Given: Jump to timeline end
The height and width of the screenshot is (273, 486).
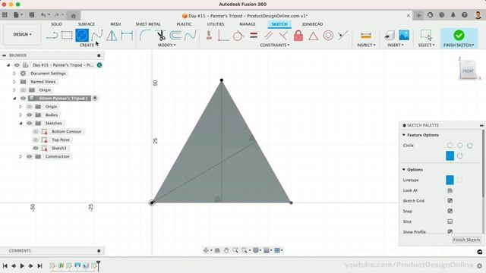Looking at the screenshot, I should click(x=39, y=265).
